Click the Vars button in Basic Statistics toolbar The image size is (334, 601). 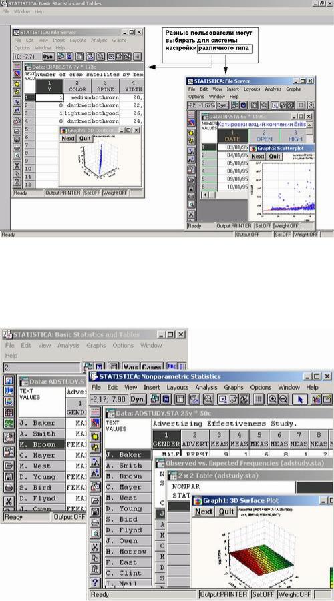click(x=131, y=367)
